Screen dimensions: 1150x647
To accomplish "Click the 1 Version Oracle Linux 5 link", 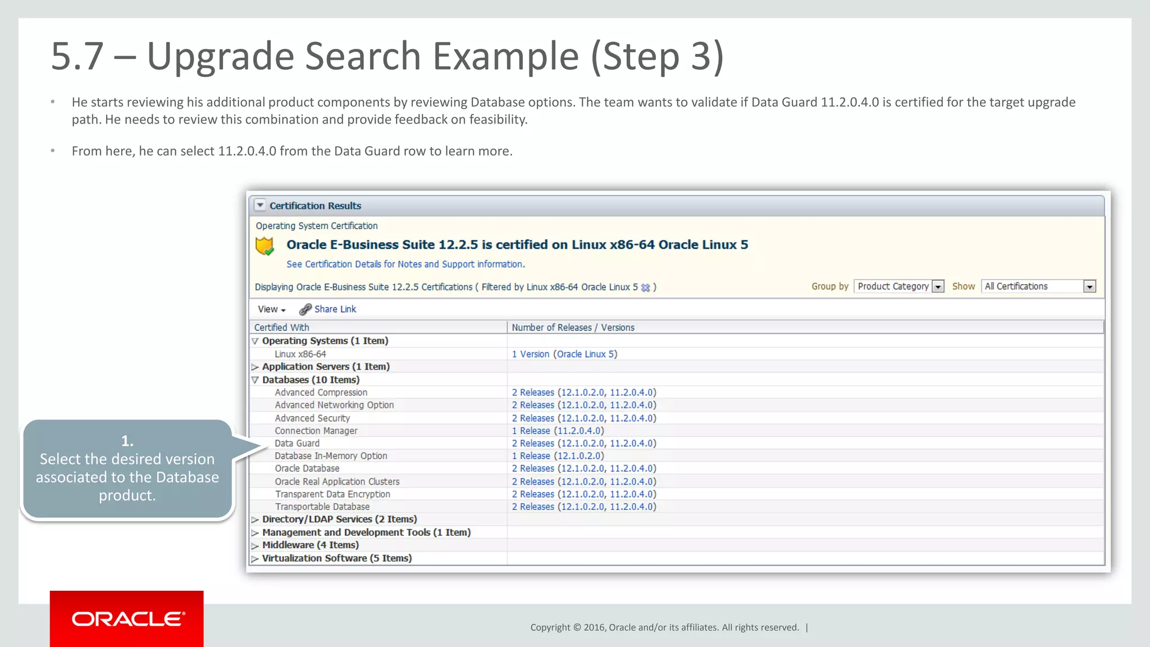I will (564, 354).
